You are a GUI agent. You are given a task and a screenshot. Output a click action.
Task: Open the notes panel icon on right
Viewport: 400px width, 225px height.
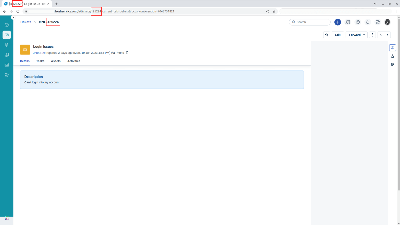click(x=393, y=64)
